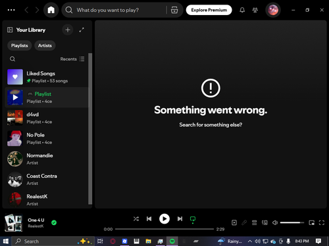Create a playlist with plus button
This screenshot has width=329, height=246.
68,30
